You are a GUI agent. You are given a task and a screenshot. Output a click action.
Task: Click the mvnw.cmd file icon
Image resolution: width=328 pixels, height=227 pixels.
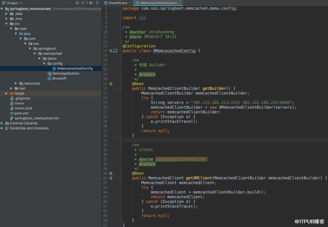click(12, 108)
